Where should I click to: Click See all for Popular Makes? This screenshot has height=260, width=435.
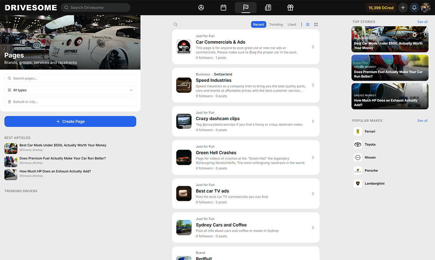(x=422, y=121)
